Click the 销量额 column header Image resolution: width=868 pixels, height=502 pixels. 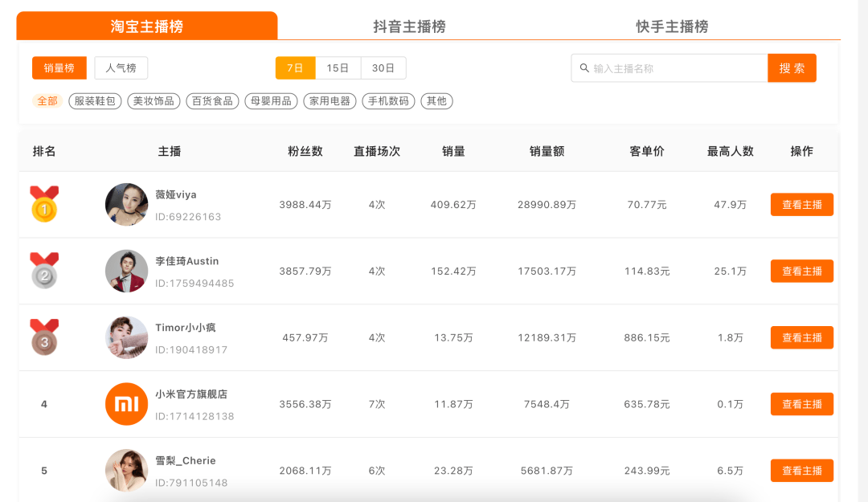(547, 151)
